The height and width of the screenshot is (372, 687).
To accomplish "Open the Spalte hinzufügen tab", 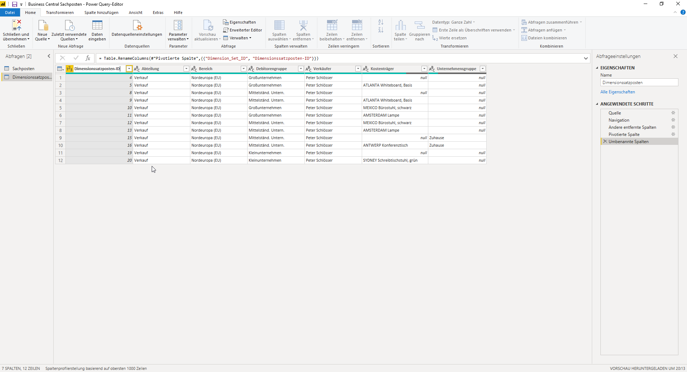I will click(101, 13).
